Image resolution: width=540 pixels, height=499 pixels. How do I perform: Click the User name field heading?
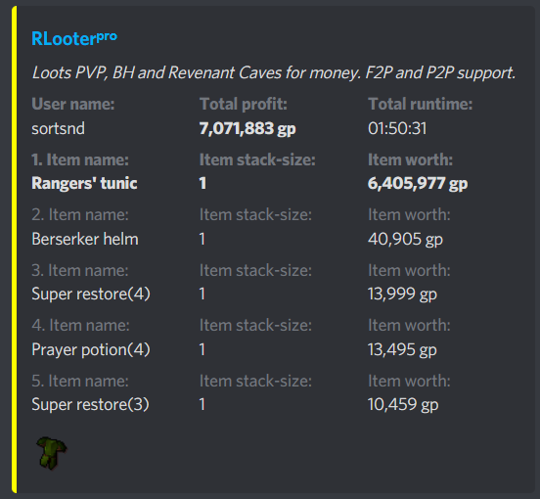click(x=73, y=104)
